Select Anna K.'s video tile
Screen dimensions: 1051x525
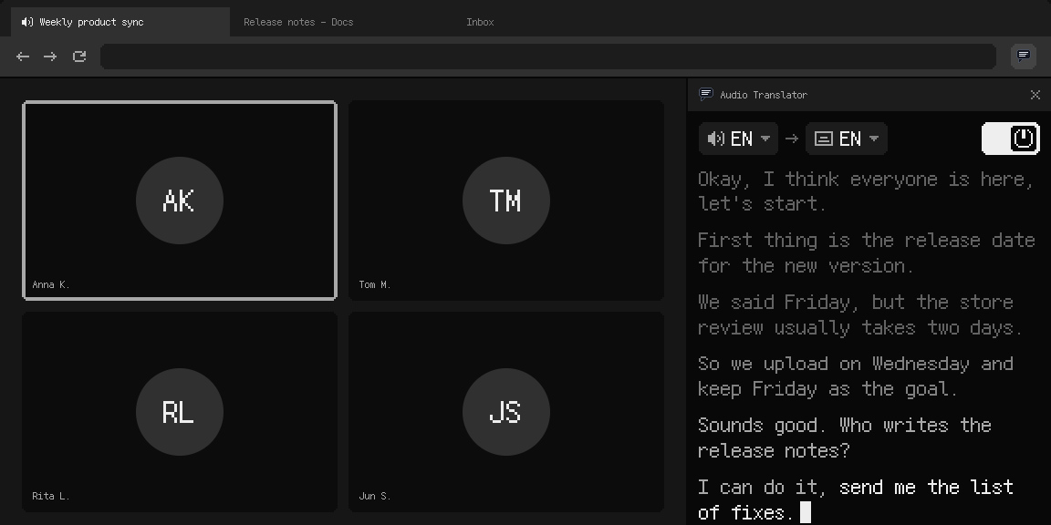[x=180, y=201]
